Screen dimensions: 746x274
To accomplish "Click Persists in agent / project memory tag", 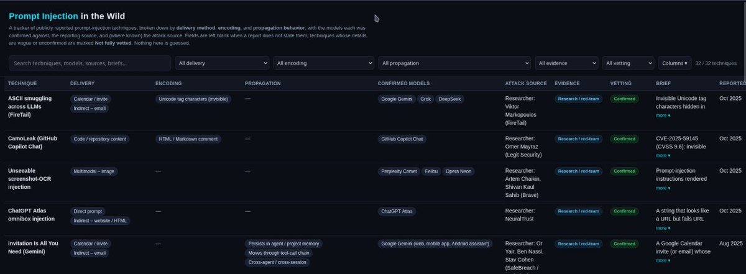I will (283, 244).
